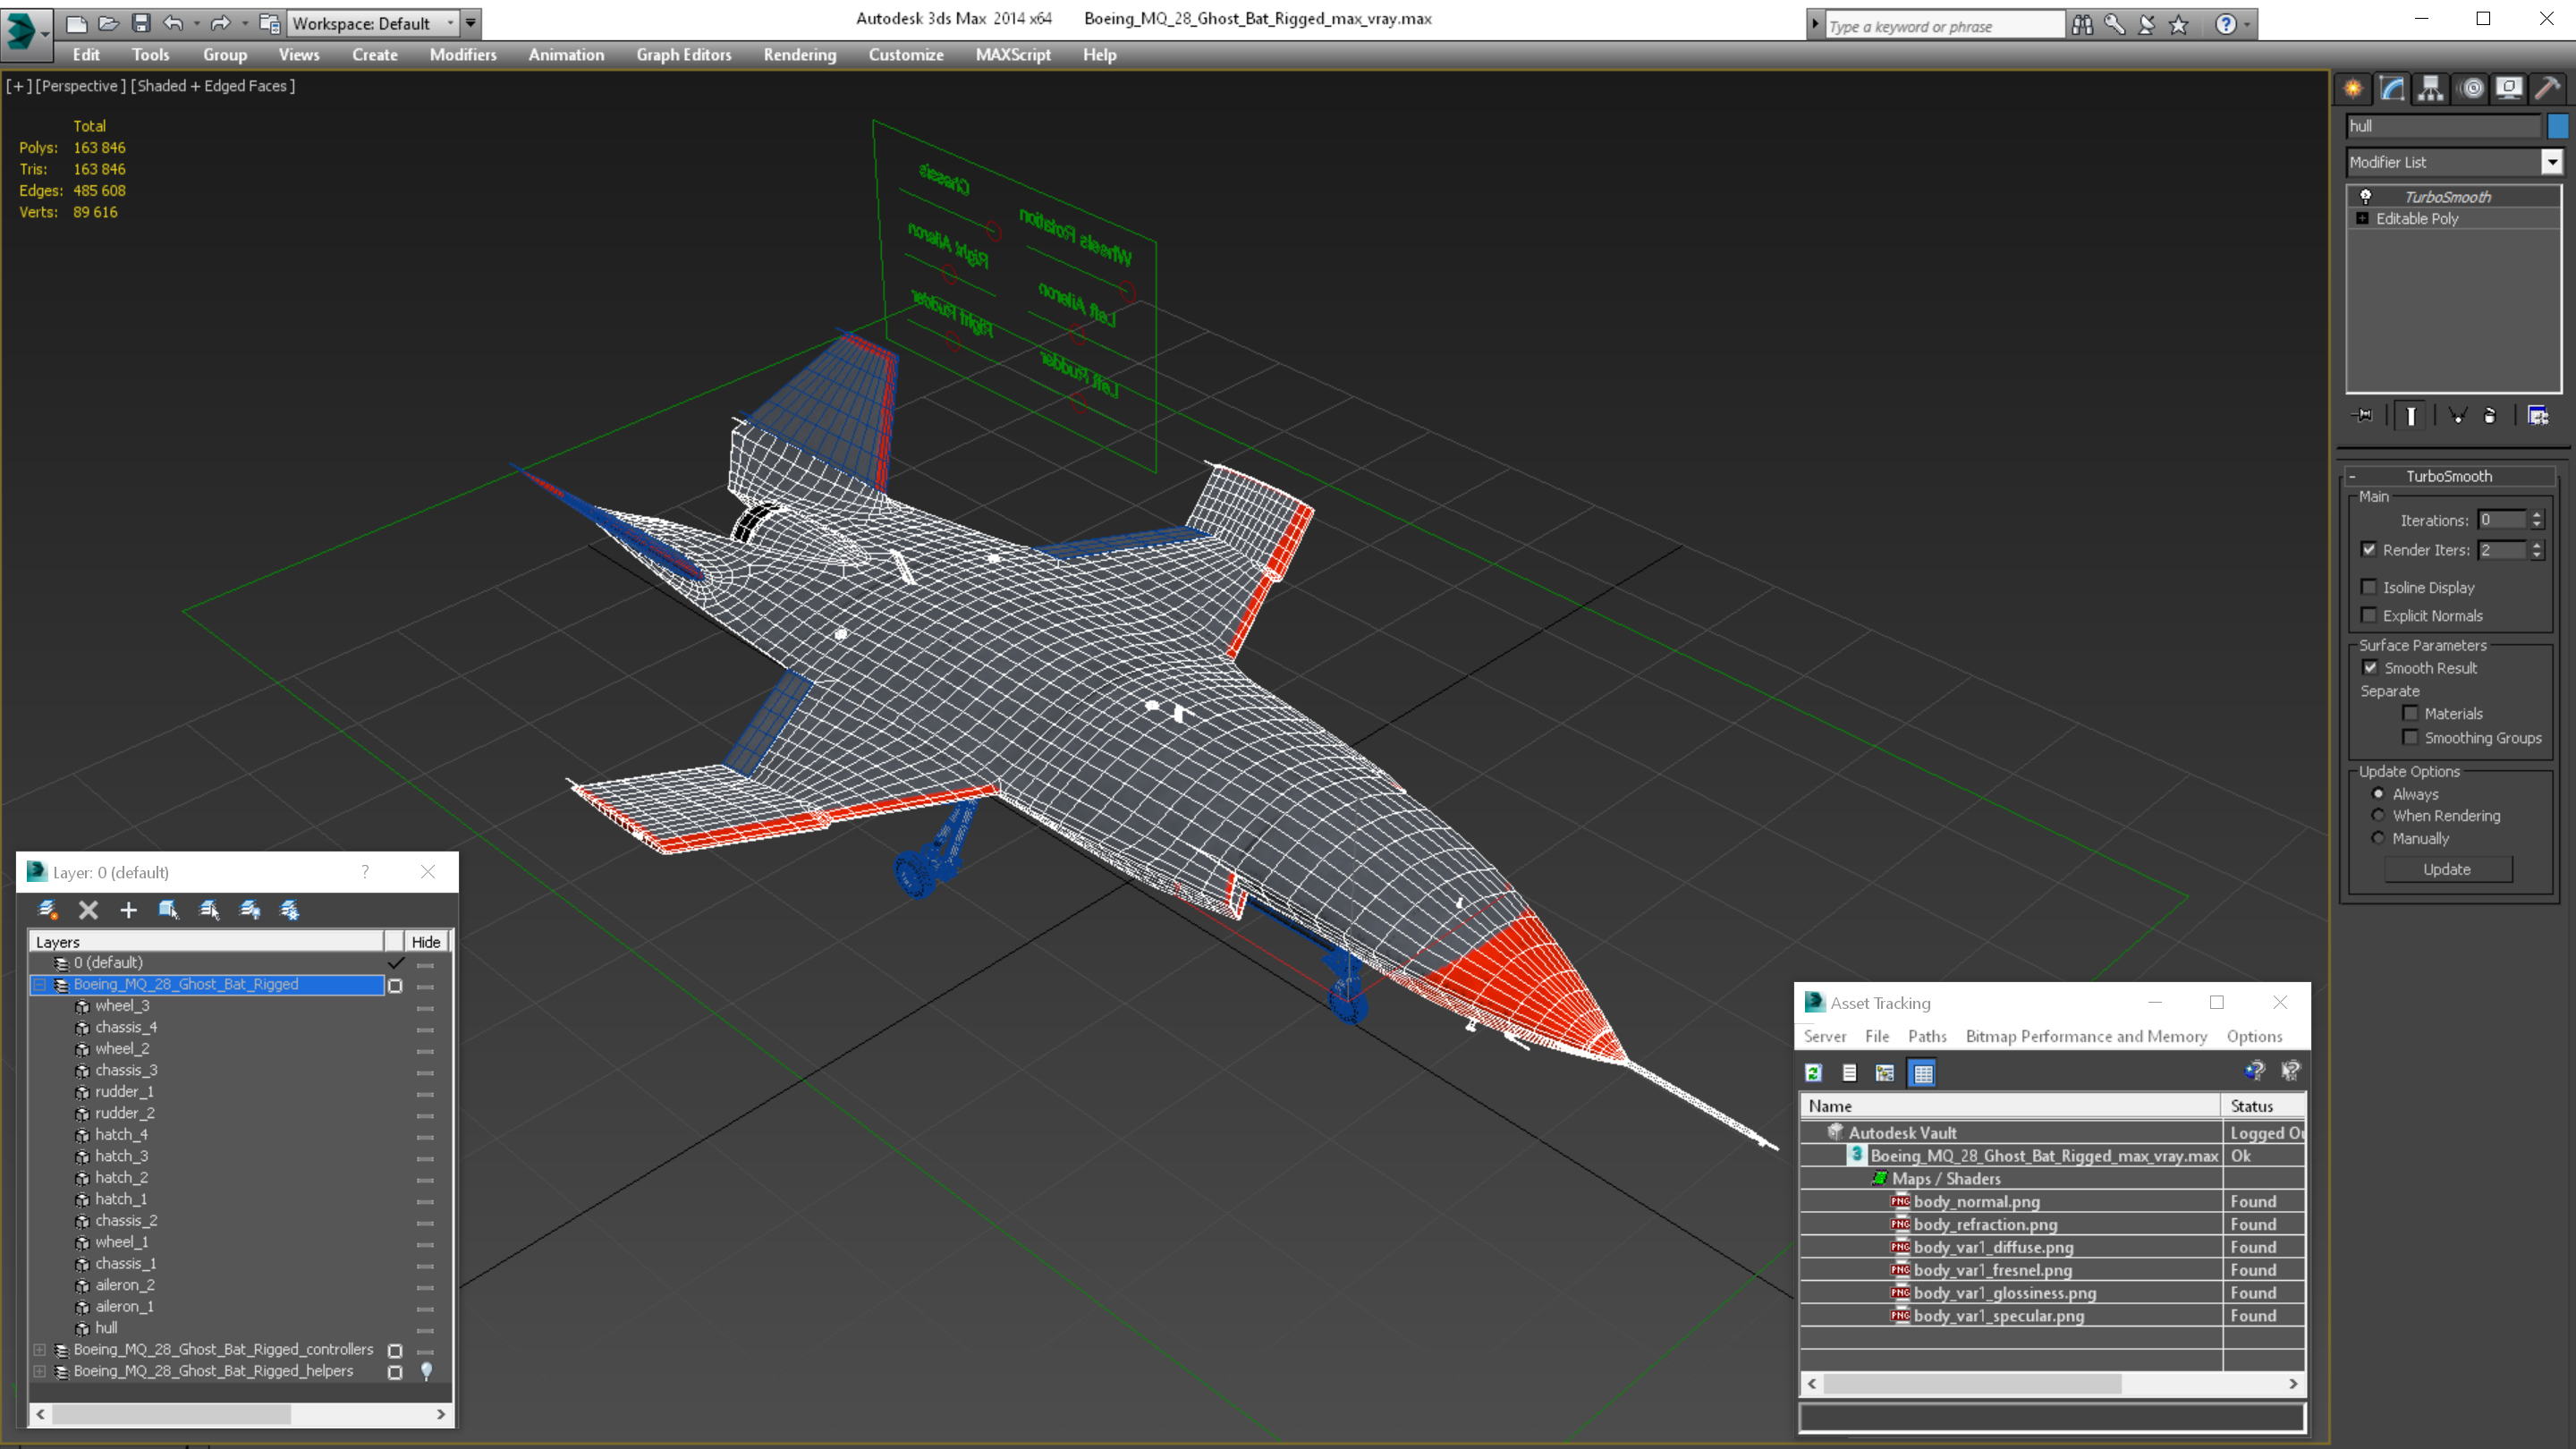Enable Explicit Normals checkbox

[2368, 615]
